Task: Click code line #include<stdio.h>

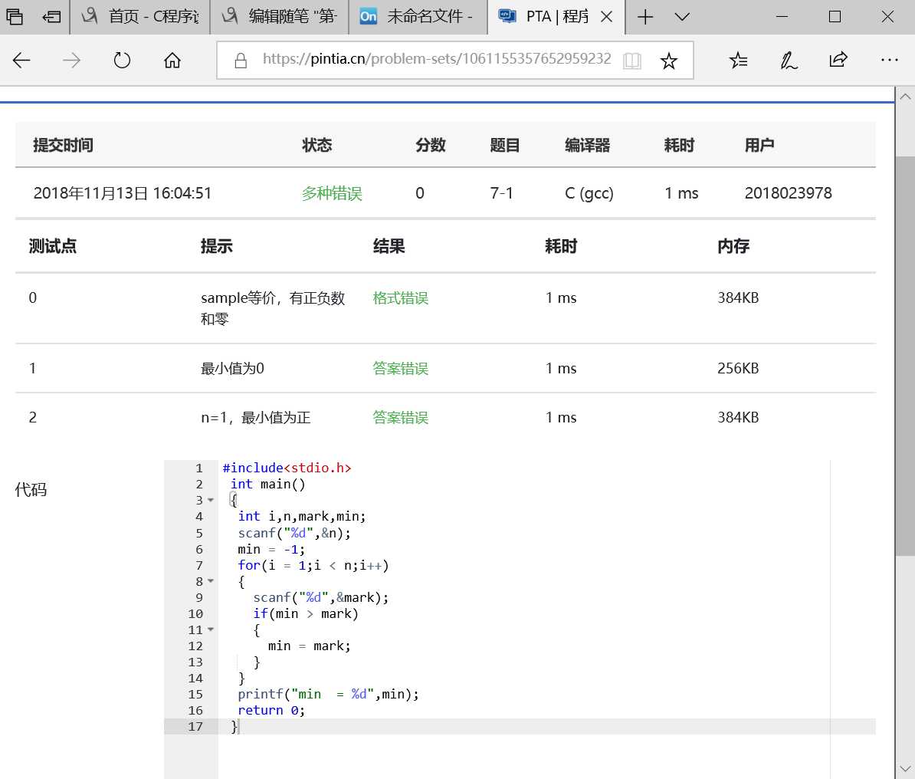Action: click(x=287, y=468)
